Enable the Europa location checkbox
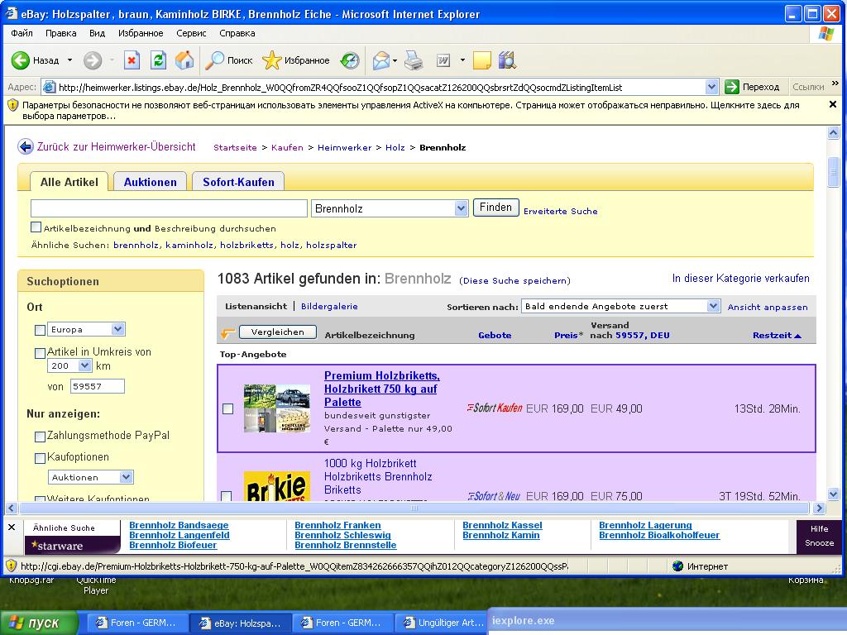The width and height of the screenshot is (847, 635). pyautogui.click(x=40, y=330)
